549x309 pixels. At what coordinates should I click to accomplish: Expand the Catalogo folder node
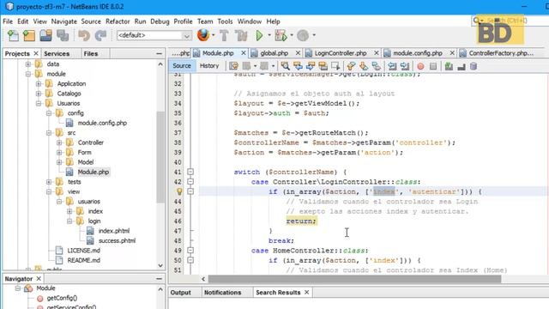[39, 94]
